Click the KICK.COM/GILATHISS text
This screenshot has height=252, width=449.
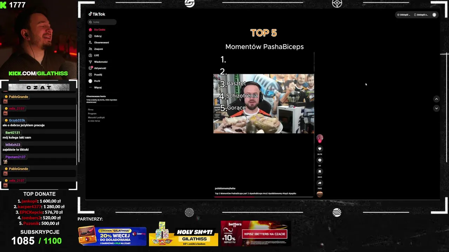[38, 73]
